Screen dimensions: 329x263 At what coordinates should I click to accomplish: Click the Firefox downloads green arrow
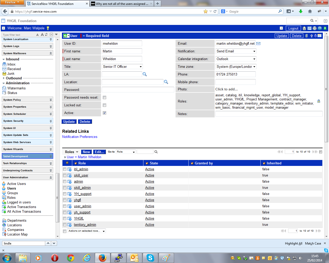301,11
